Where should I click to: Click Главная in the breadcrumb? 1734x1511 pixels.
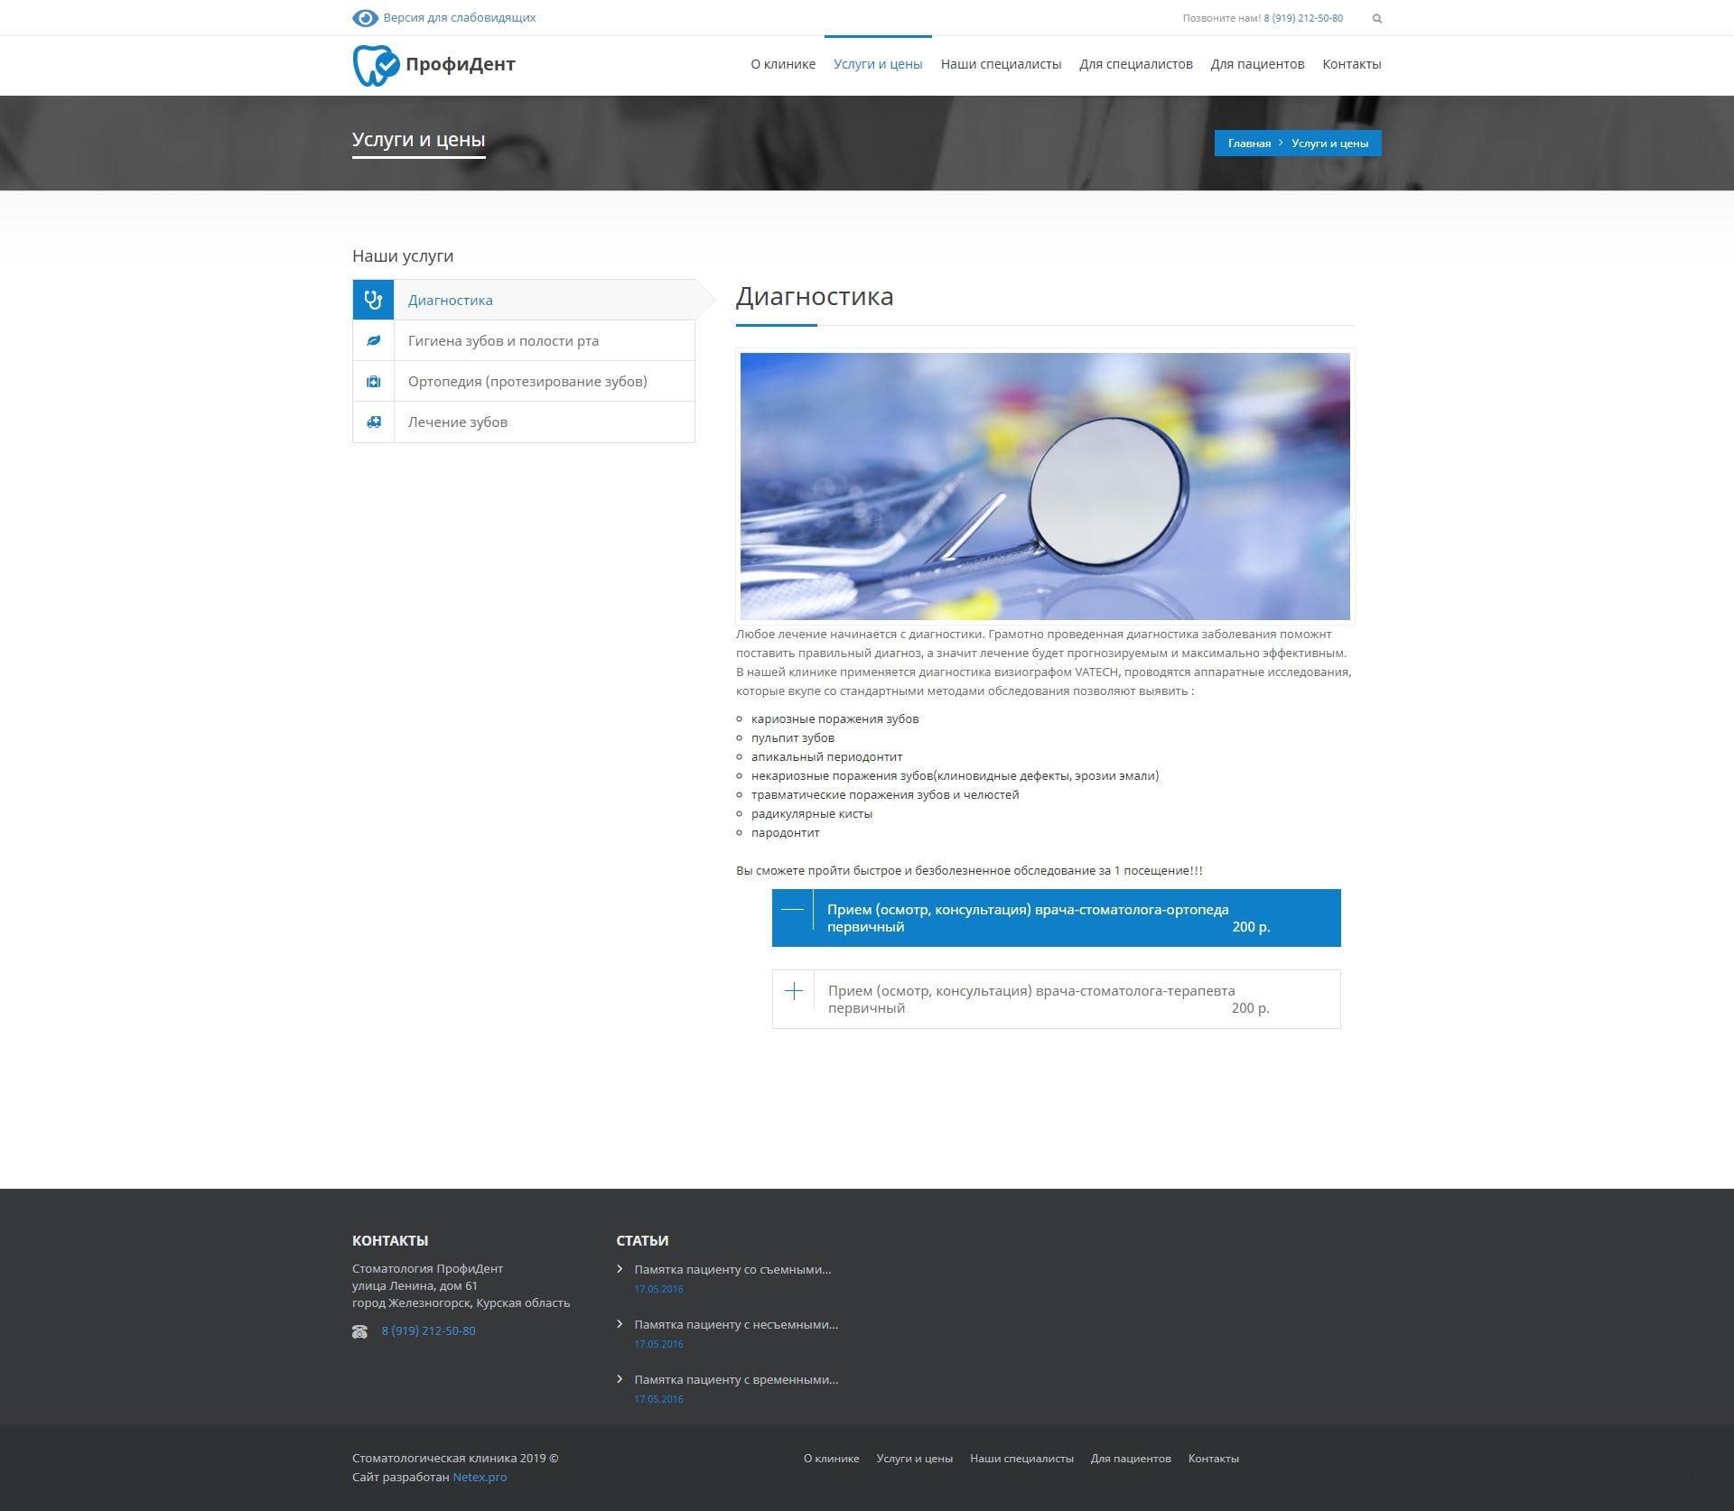pyautogui.click(x=1248, y=144)
